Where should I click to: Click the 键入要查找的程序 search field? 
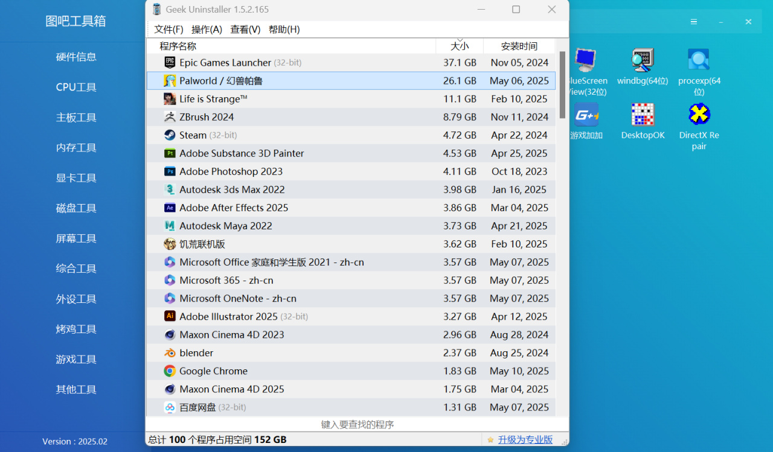click(358, 425)
